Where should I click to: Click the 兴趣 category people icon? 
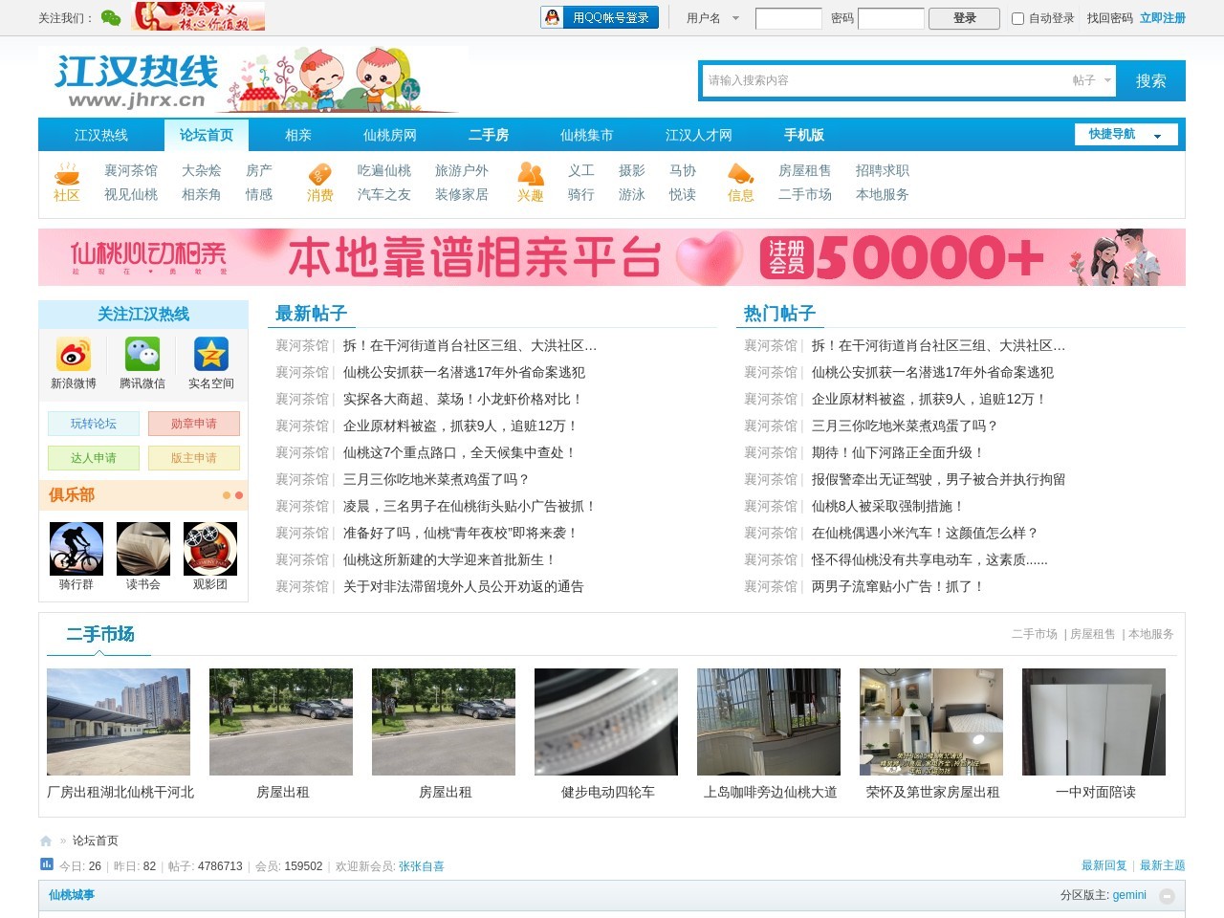[530, 176]
